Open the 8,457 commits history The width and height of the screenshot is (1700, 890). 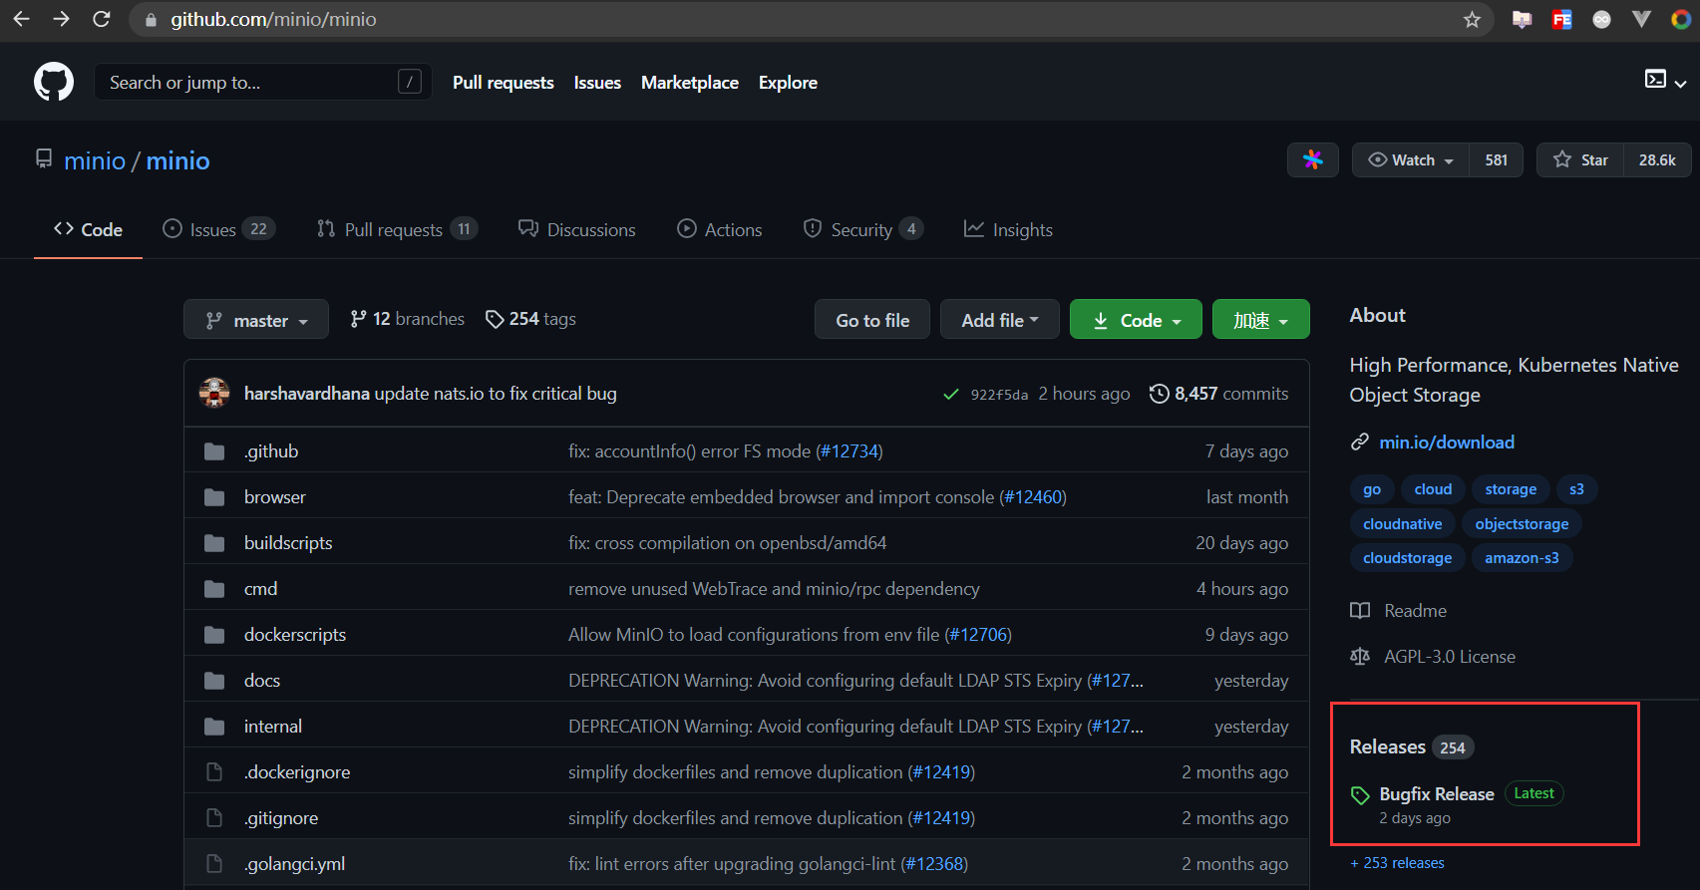coord(1218,394)
